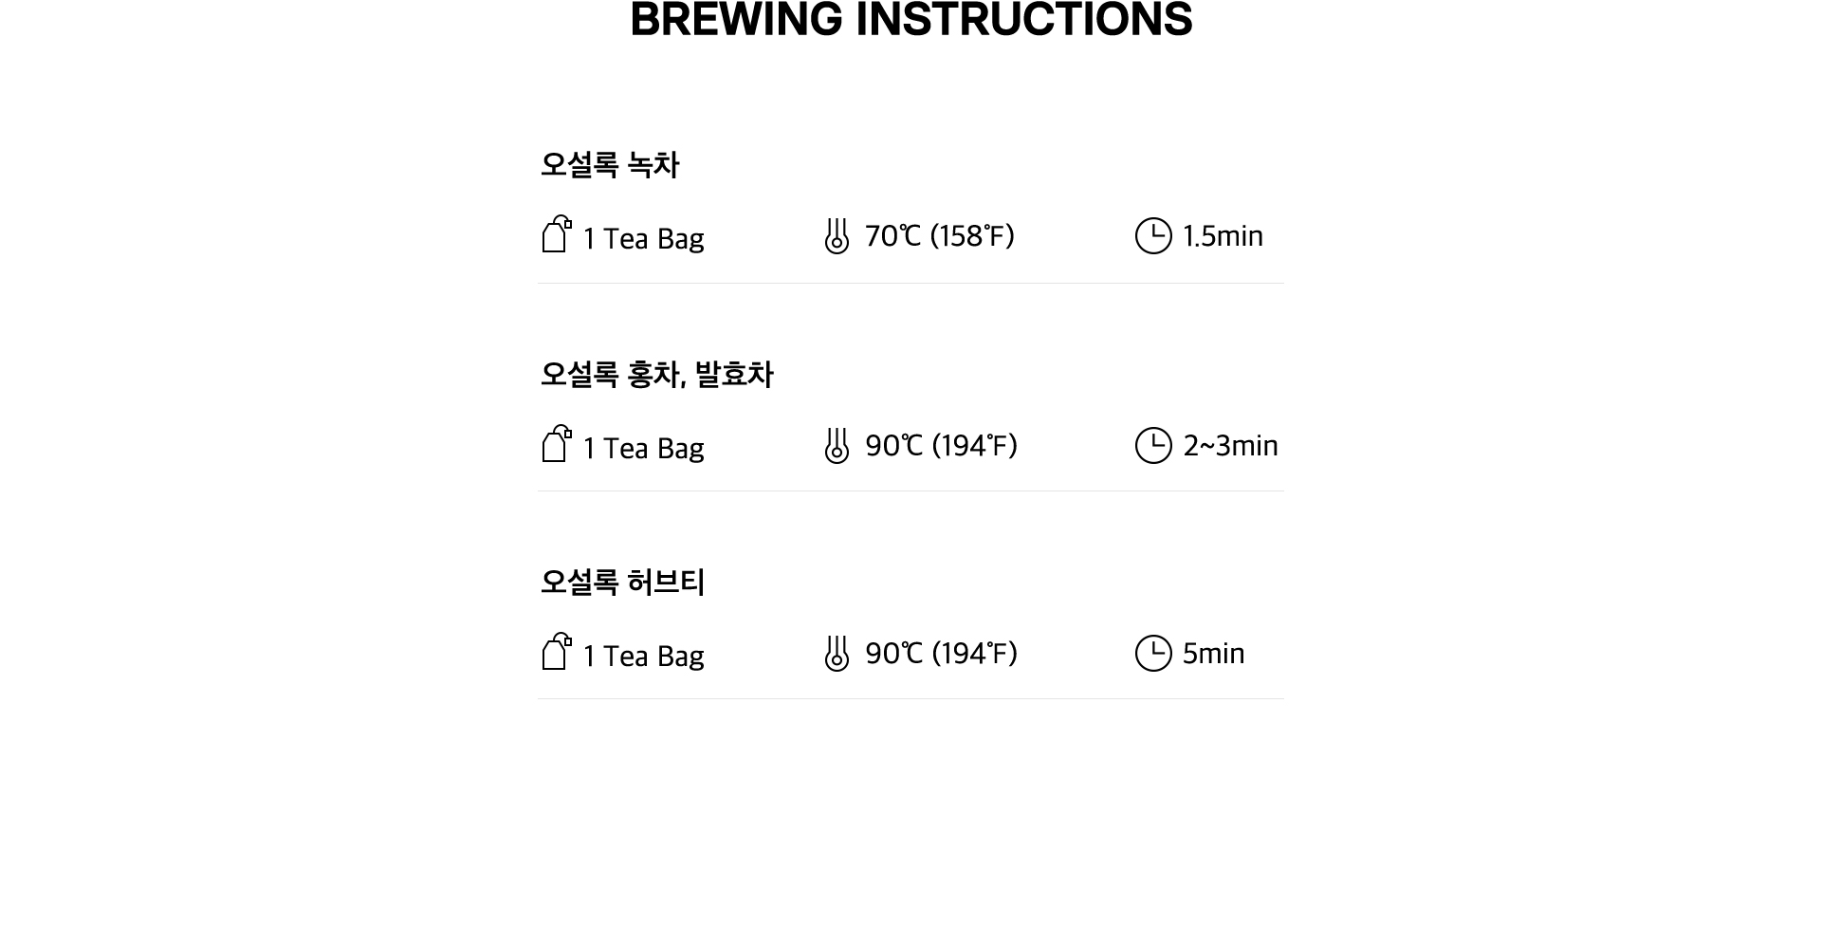This screenshot has width=1821, height=926.
Task: Click the thermometer icon in the 허브티 row
Action: pos(837,653)
